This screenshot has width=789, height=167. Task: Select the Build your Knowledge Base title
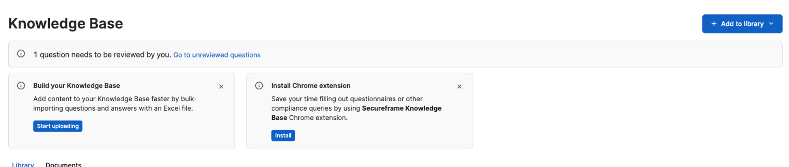click(77, 85)
